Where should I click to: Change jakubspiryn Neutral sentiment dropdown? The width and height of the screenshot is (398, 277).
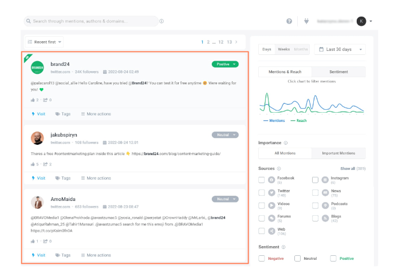[225, 135]
